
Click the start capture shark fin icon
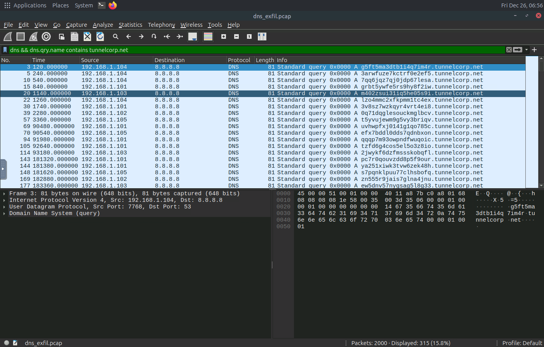[x=8, y=36]
